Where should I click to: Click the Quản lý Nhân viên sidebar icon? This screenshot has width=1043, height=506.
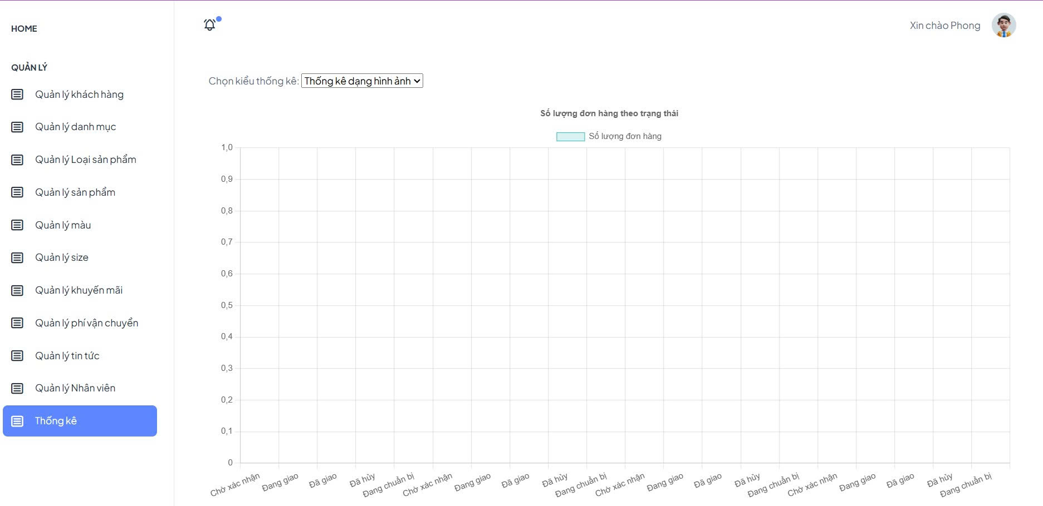point(16,388)
